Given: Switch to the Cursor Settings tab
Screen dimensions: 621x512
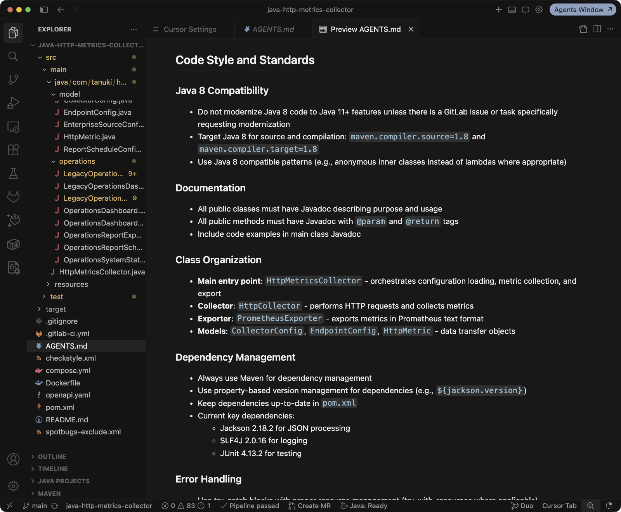Looking at the screenshot, I should click(190, 29).
